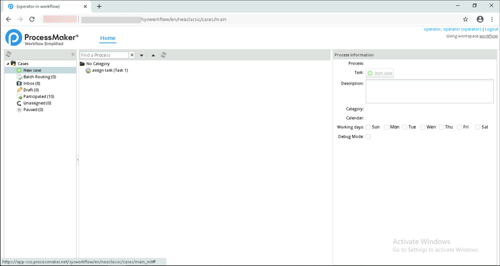The width and height of the screenshot is (500, 266).
Task: Select the assign task (Task 1) process
Action: 109,70
